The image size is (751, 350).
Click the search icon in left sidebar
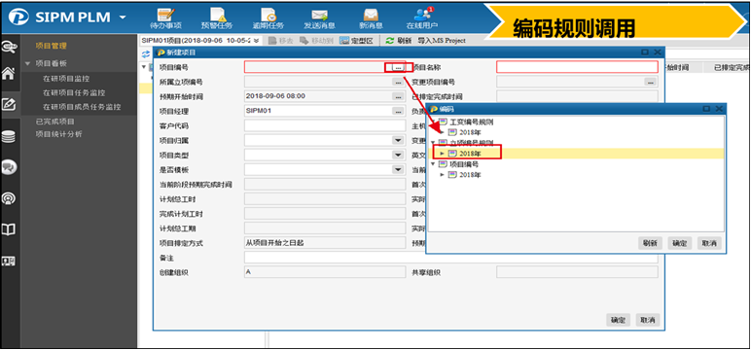[x=9, y=46]
